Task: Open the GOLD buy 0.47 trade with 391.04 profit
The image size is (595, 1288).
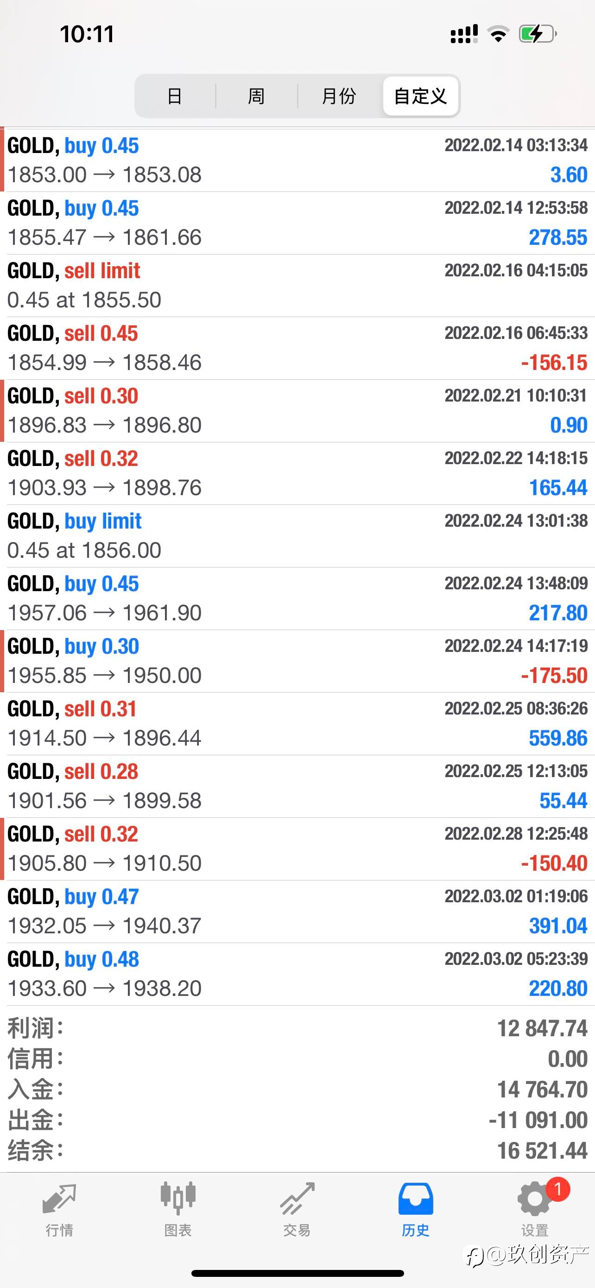Action: click(x=297, y=912)
